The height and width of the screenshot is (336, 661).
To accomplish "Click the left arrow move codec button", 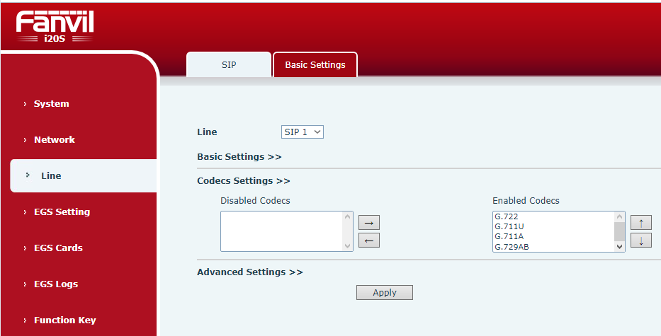I will point(369,240).
